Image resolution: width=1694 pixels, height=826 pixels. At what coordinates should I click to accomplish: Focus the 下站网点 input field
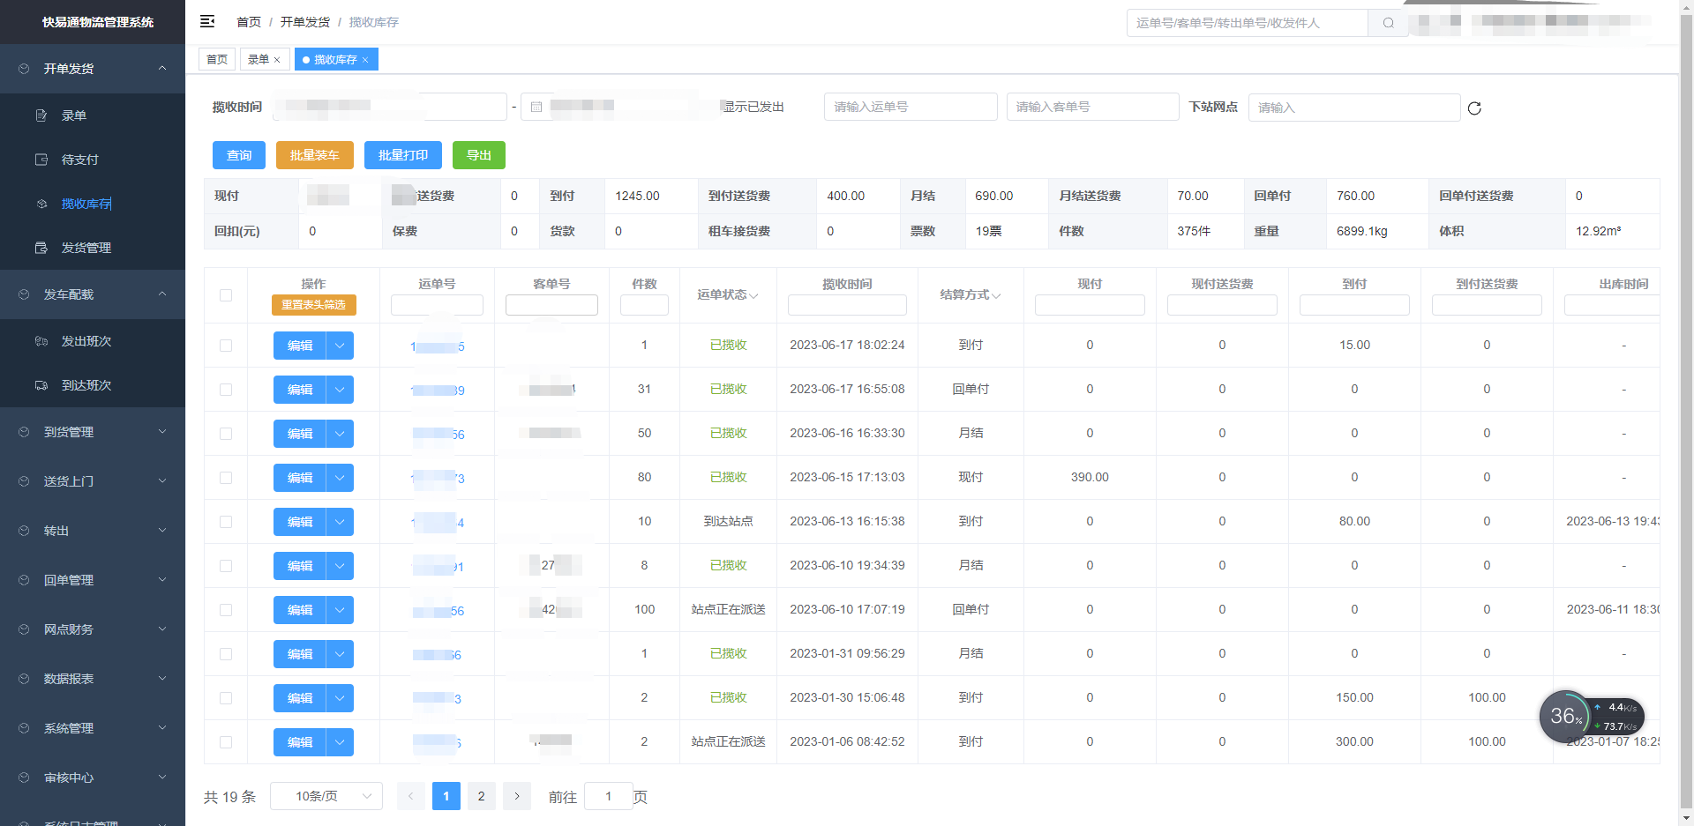1354,108
